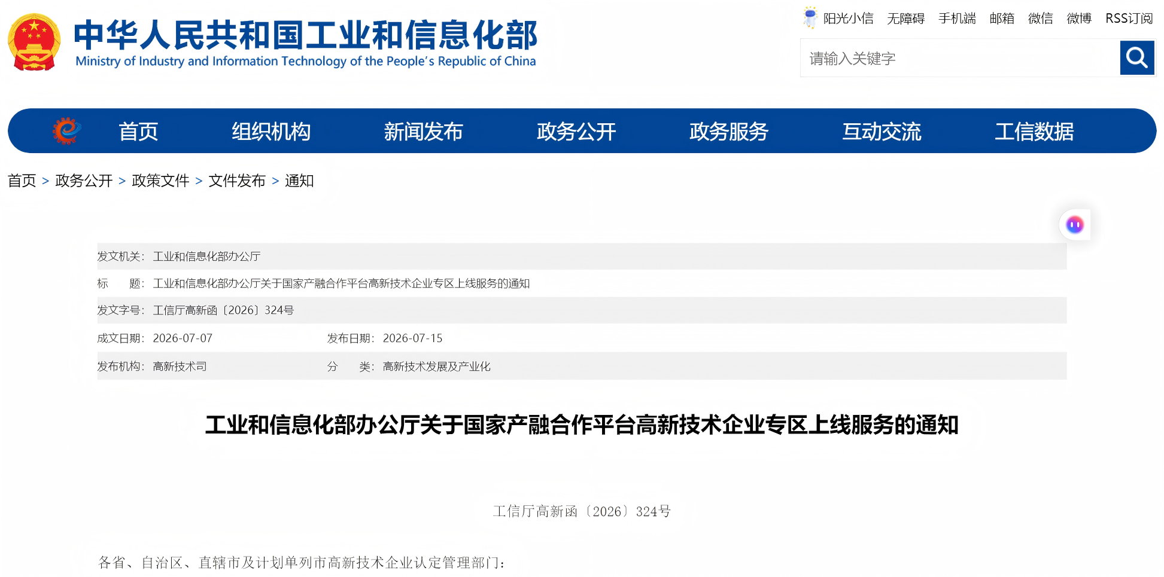Click the 发布日期 value 2026-07-15

point(412,338)
